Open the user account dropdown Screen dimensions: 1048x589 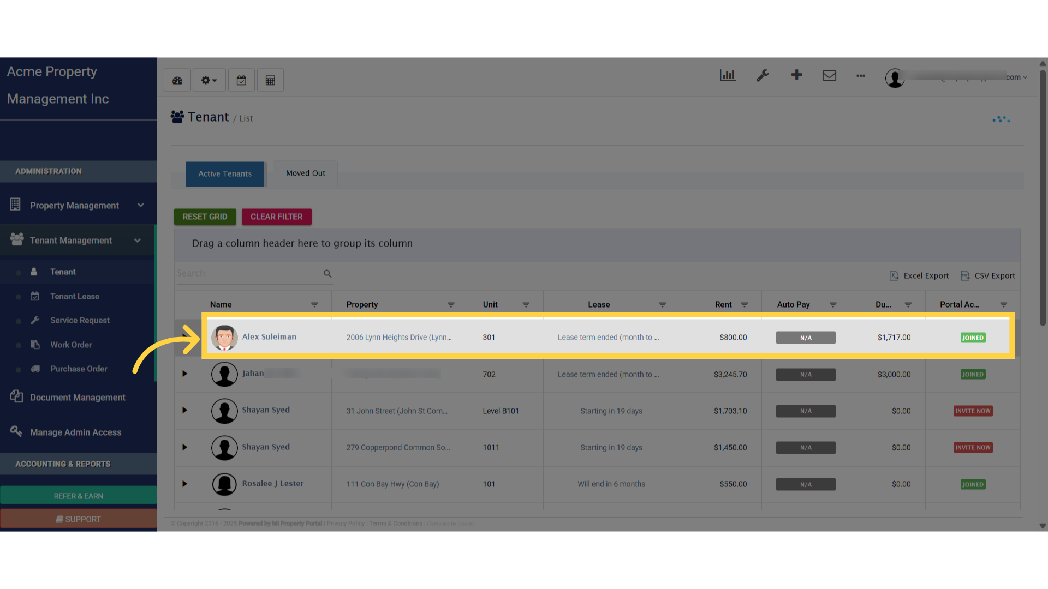[x=956, y=77]
